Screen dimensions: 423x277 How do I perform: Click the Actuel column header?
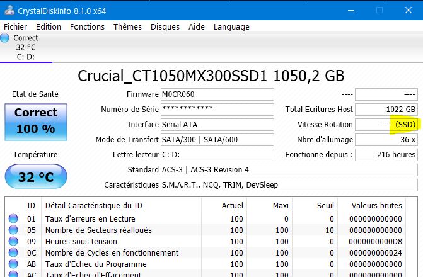[x=224, y=206]
